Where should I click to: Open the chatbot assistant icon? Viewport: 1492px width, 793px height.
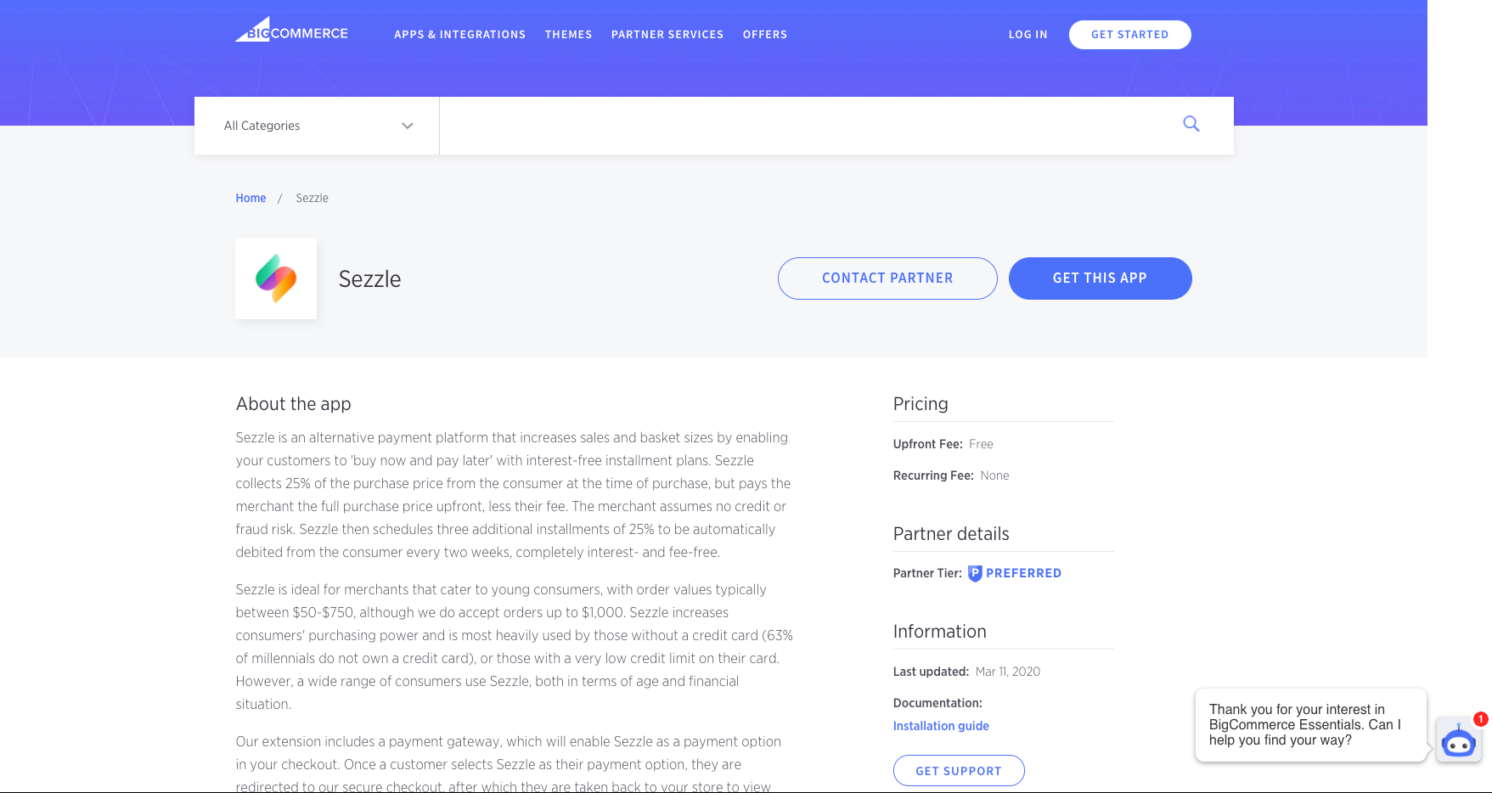(x=1458, y=741)
